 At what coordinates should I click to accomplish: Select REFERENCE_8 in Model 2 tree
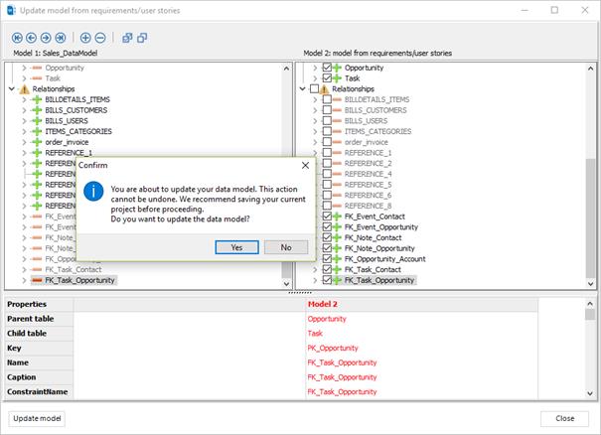point(368,206)
